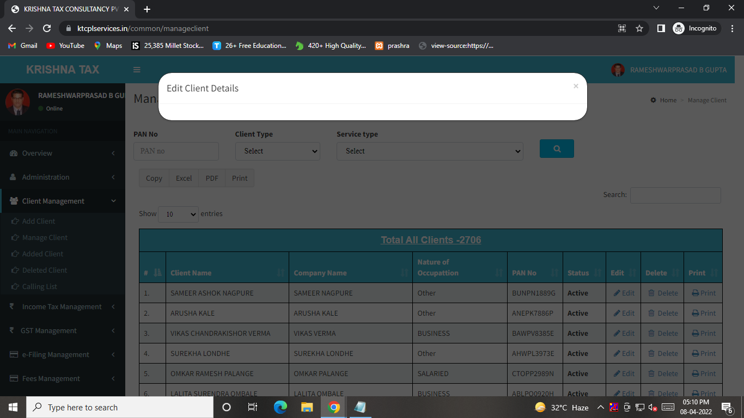This screenshot has height=418, width=744.
Task: Open the Client Type dropdown
Action: click(x=278, y=151)
